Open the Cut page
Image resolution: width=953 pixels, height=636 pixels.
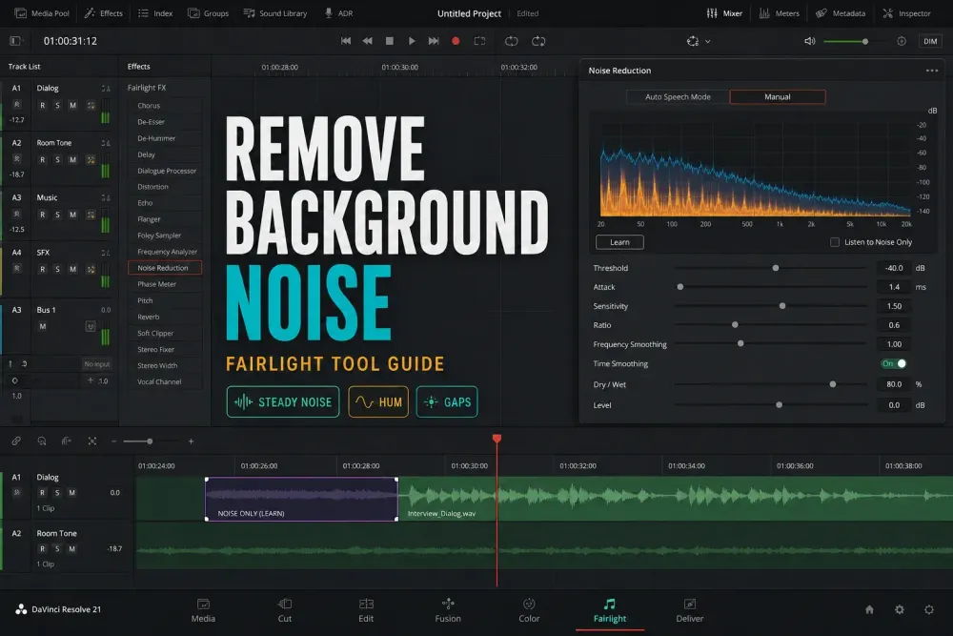284,610
